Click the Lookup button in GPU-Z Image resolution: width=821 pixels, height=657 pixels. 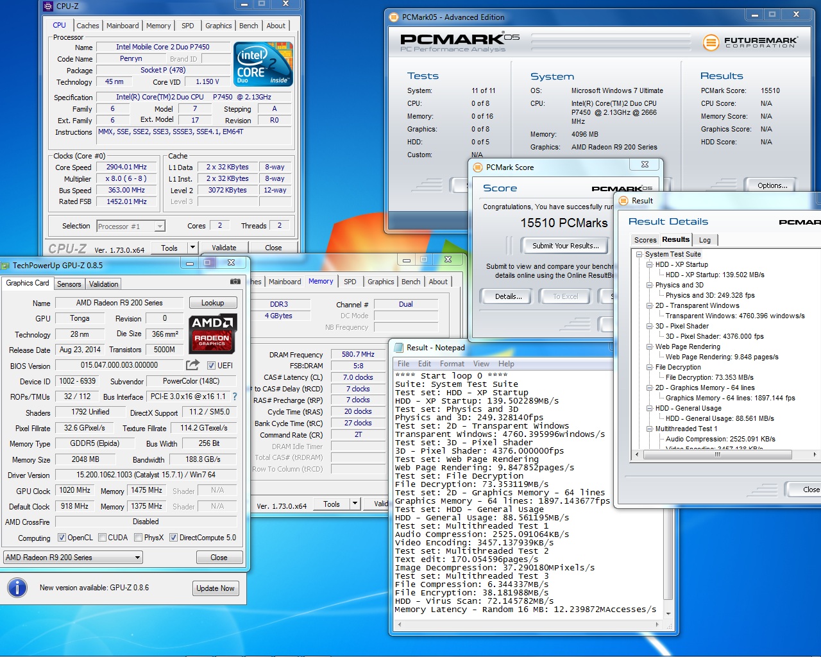[x=213, y=303]
